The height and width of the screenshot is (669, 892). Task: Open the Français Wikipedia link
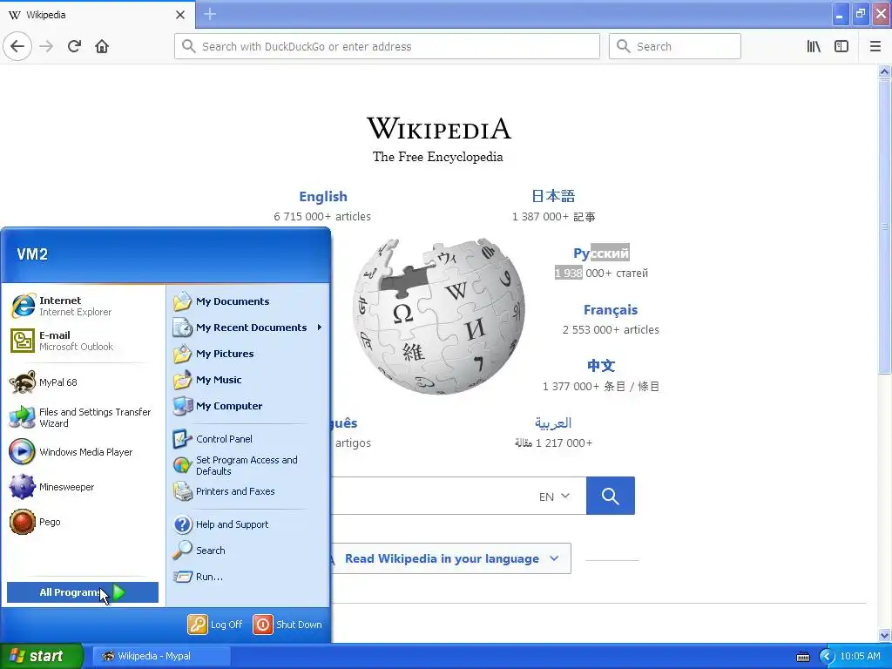click(611, 310)
